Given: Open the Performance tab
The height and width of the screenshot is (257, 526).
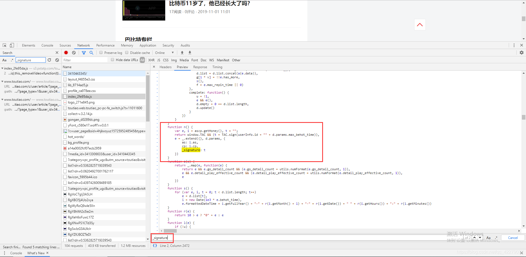Looking at the screenshot, I should coord(105,45).
